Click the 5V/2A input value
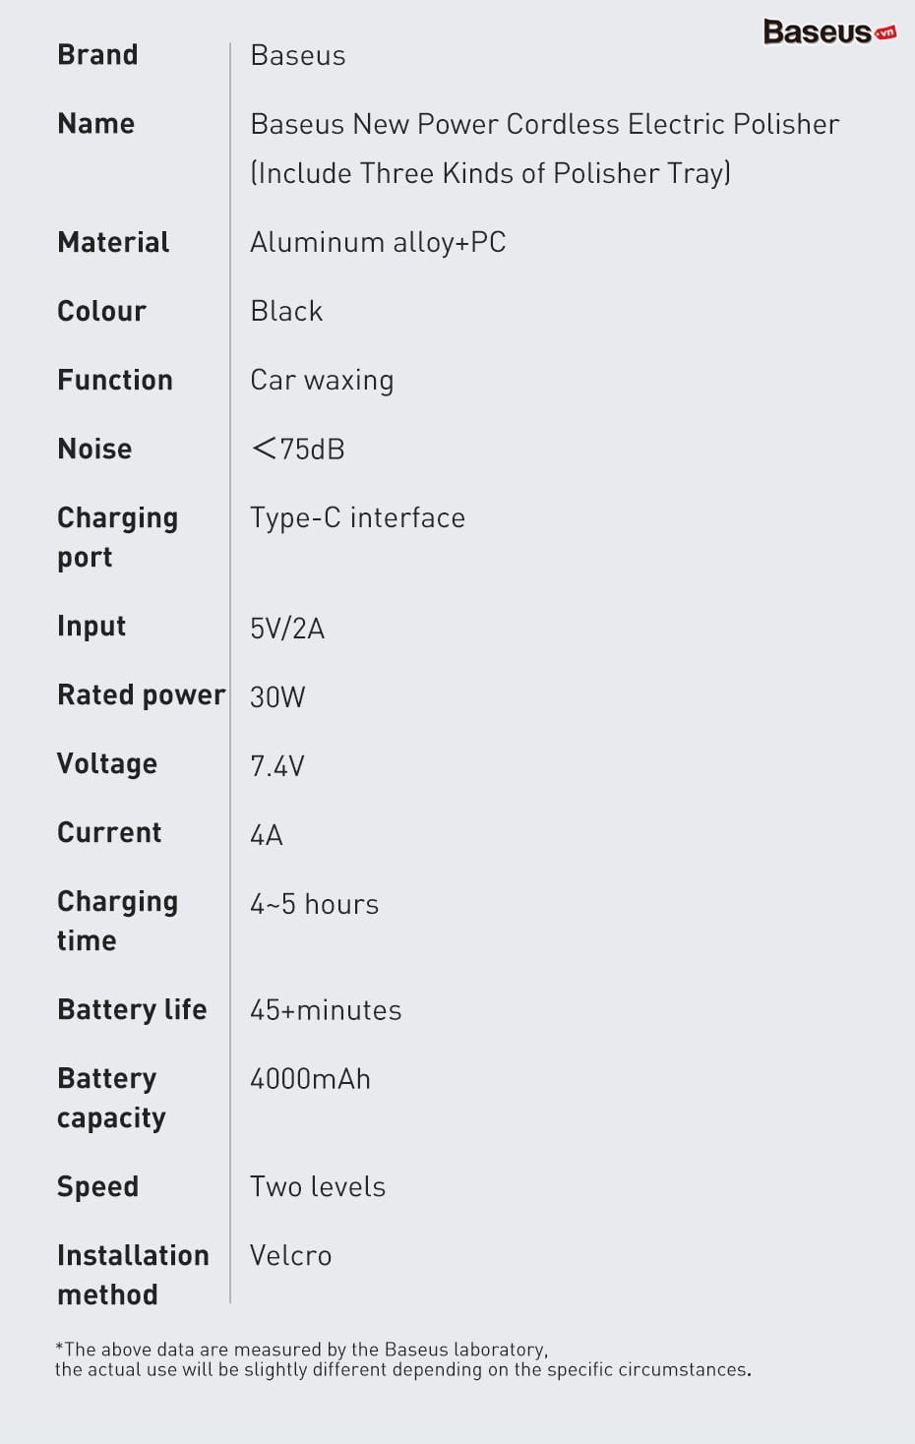The height and width of the screenshot is (1444, 915). (287, 629)
